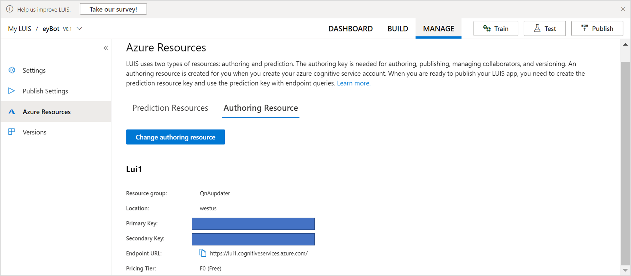Click the info icon beside Help us improve LUIS
631x276 pixels.
pos(10,9)
